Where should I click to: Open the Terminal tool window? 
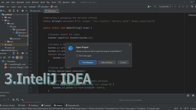click(x=46, y=105)
